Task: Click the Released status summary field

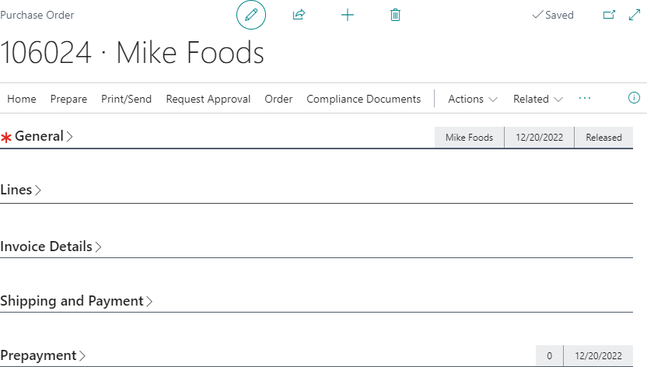Action: point(603,138)
